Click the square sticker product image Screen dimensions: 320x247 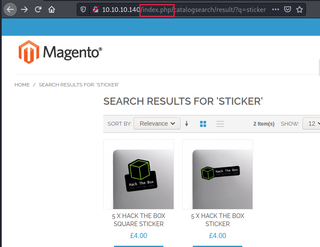(139, 175)
